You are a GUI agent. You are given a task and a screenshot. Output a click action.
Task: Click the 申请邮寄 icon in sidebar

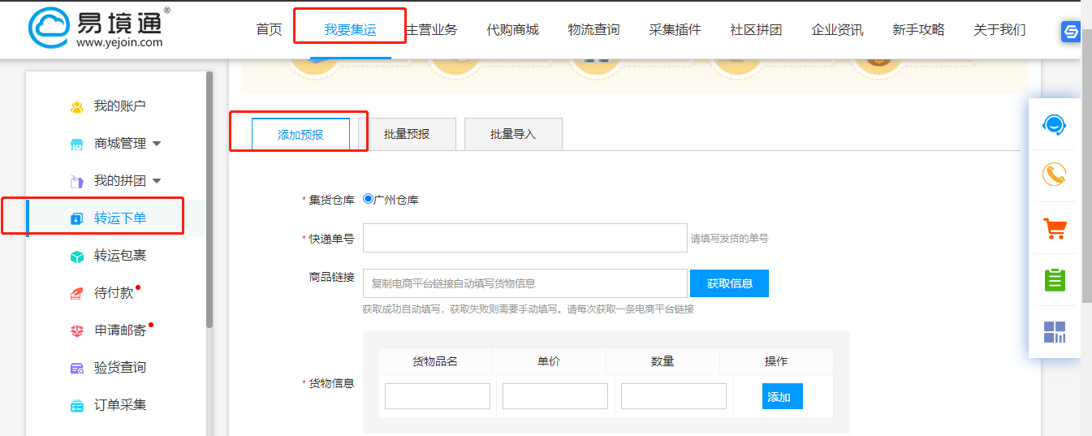(77, 330)
